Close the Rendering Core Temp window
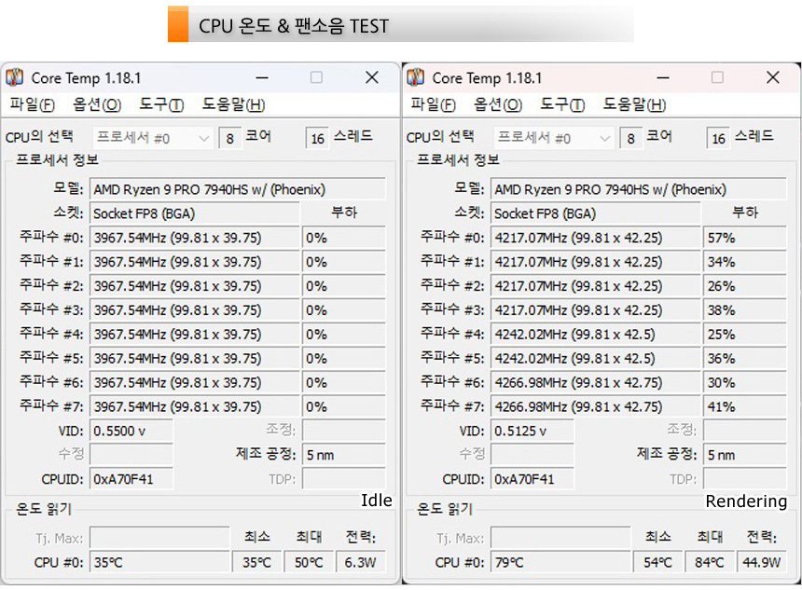This screenshot has width=802, height=590. [773, 77]
